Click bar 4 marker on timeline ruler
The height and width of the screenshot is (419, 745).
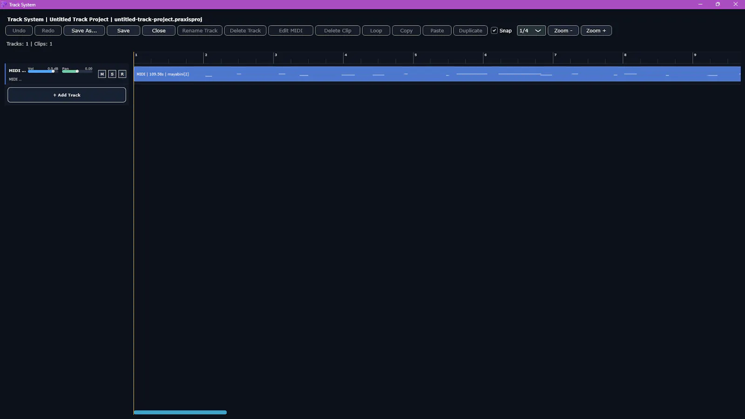coord(345,55)
